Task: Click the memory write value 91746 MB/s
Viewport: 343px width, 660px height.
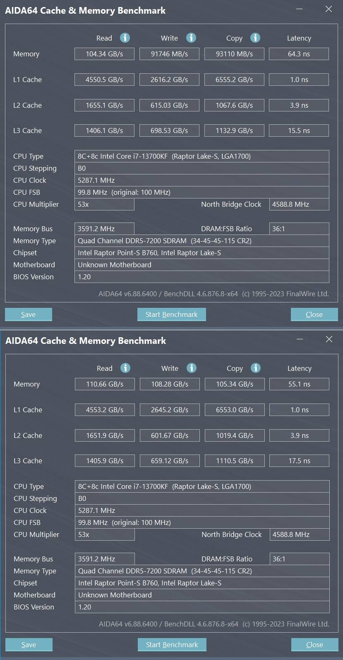Action: coord(169,54)
